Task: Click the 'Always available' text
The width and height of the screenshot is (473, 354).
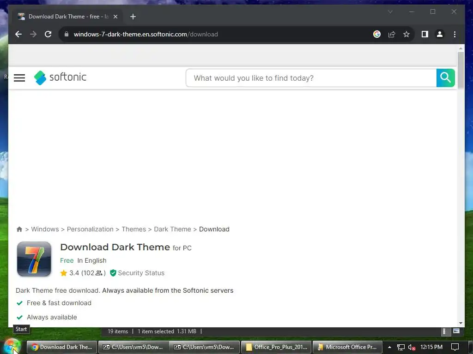Action: pos(52,317)
